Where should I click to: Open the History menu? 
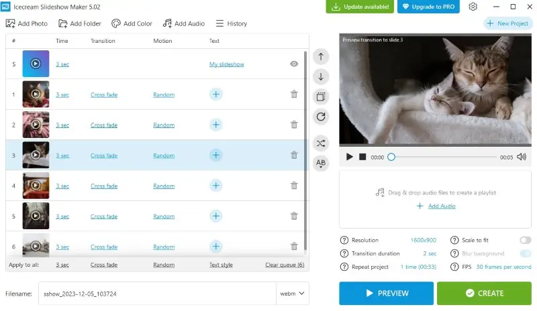[x=231, y=23]
